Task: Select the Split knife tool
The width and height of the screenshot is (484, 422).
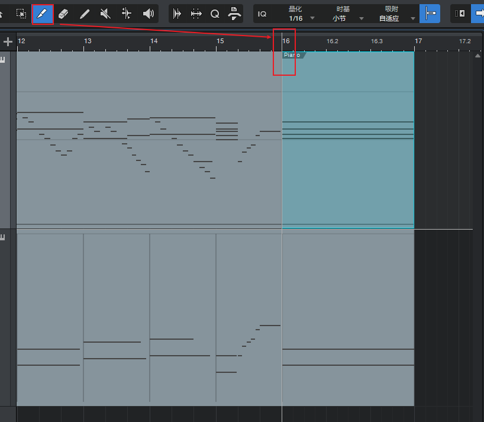Action: [43, 14]
